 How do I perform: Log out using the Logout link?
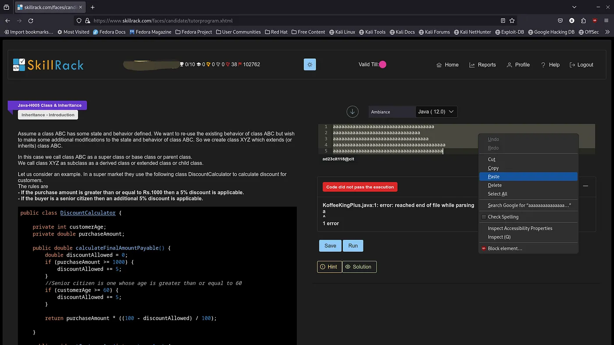coord(581,65)
